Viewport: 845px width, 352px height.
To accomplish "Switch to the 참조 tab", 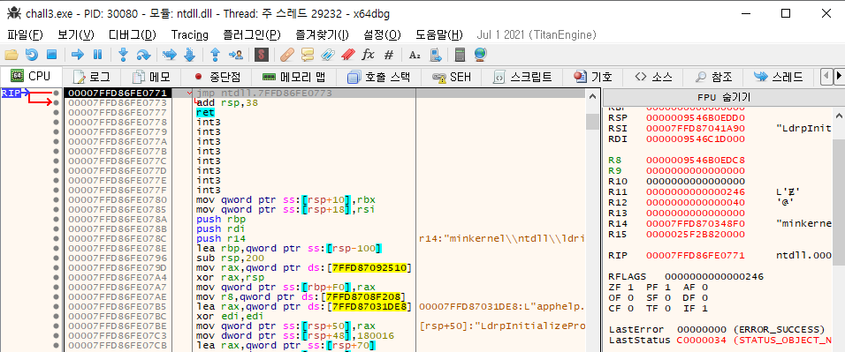I will pos(713,77).
